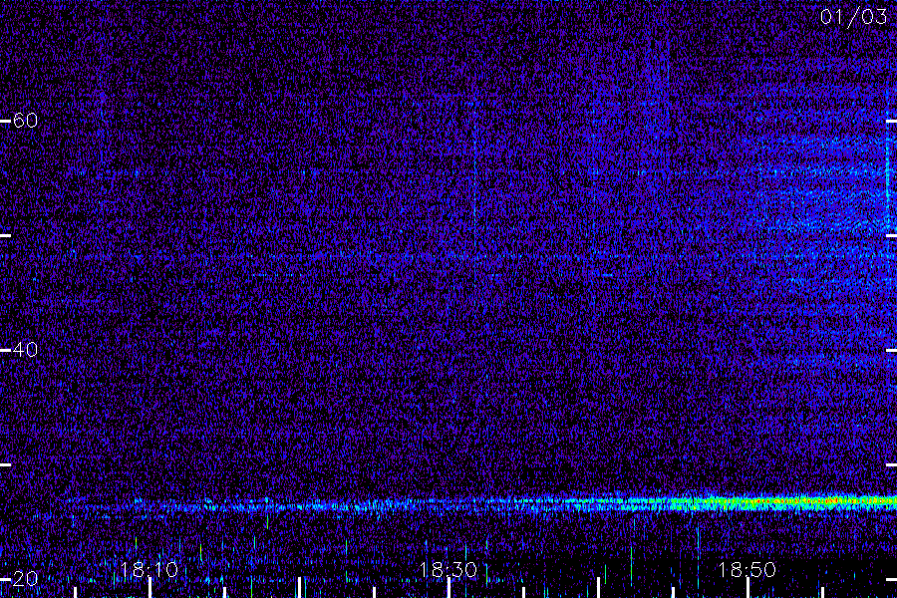This screenshot has height=598, width=897.
Task: Click the 01/03 date label
Action: (853, 17)
